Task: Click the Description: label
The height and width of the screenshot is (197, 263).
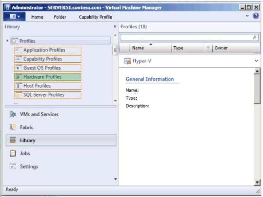Action: pos(137,106)
